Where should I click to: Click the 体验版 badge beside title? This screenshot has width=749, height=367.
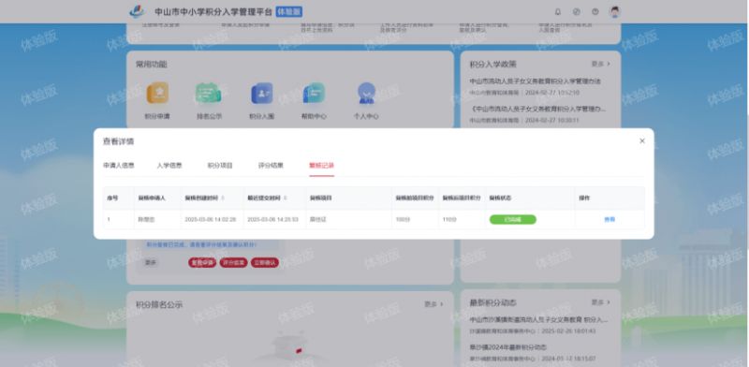289,12
